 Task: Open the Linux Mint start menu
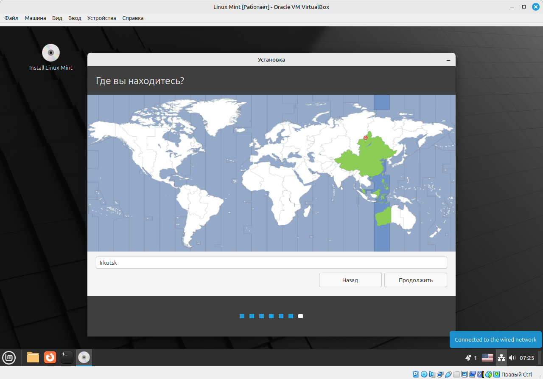click(x=9, y=357)
